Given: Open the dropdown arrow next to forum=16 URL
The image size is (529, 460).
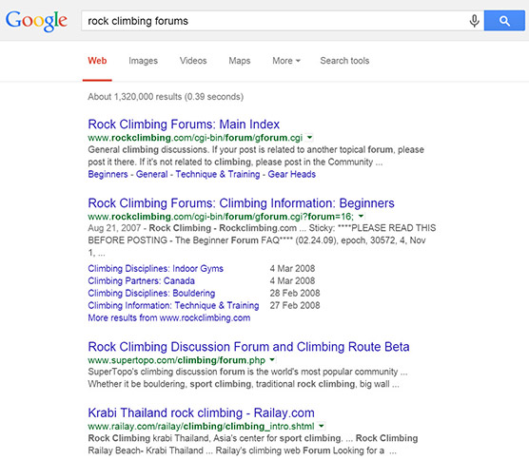Looking at the screenshot, I should point(361,216).
